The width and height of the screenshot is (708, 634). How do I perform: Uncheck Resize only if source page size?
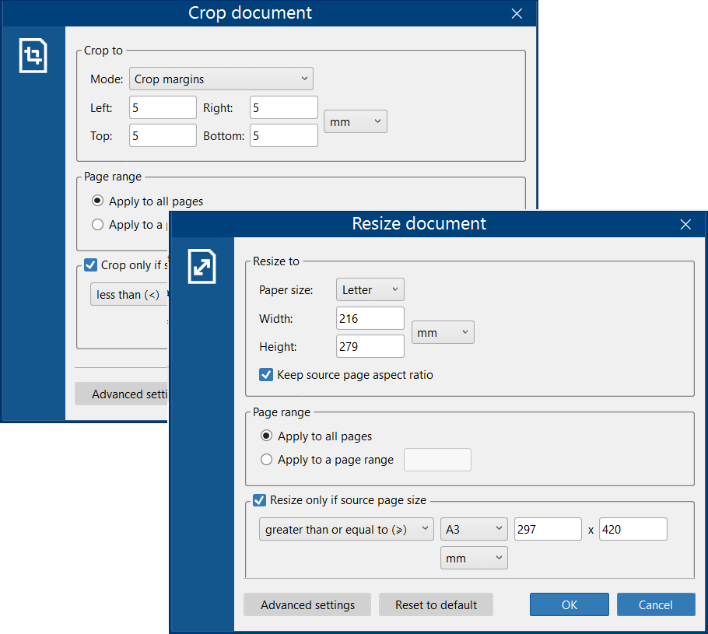pyautogui.click(x=259, y=500)
